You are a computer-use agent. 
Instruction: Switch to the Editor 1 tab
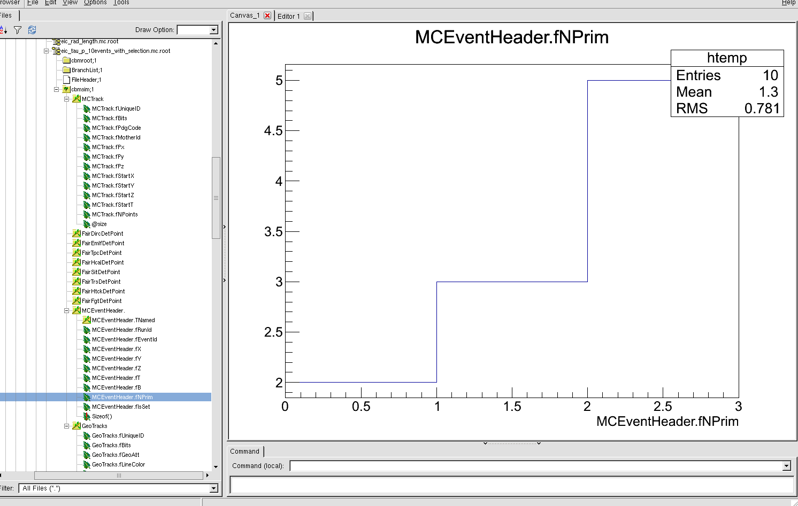[x=288, y=16]
